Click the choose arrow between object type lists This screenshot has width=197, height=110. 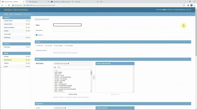[94, 76]
